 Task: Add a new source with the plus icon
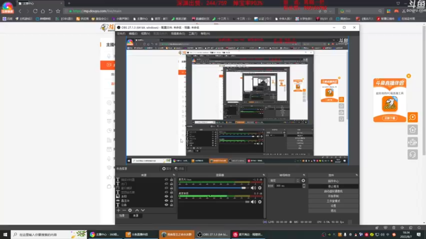coord(118,210)
